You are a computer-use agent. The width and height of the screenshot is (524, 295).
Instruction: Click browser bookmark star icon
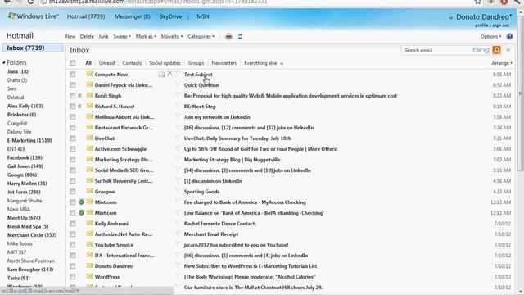[x=478, y=2]
